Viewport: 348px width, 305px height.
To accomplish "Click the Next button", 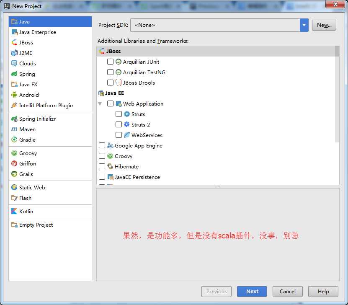I will [252, 292].
